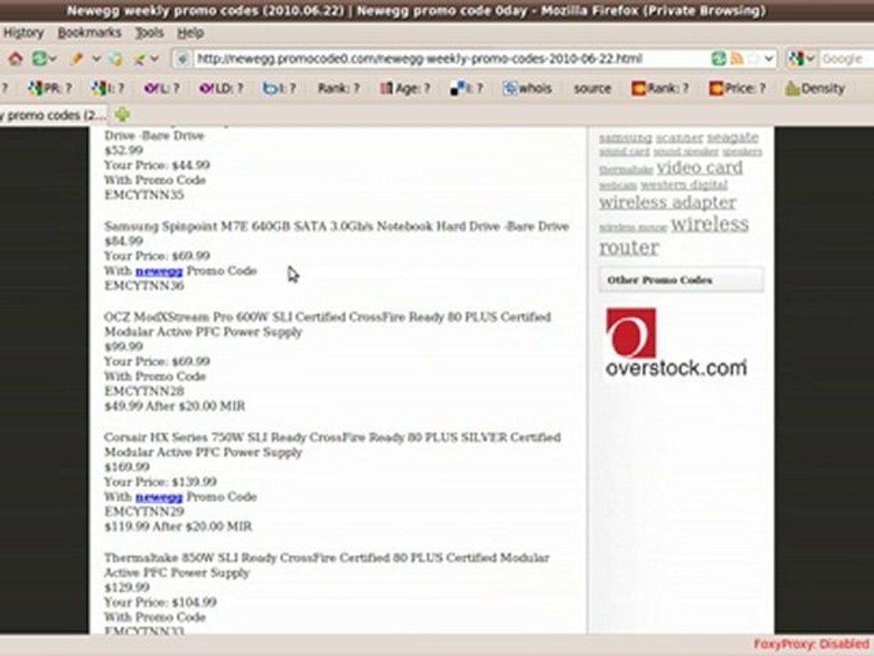Click the 'western digital' tag link

[684, 185]
